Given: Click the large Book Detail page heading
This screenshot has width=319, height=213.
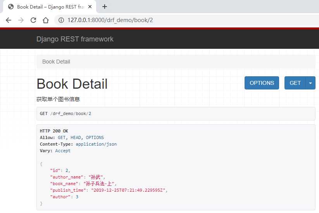Looking at the screenshot, I should tap(72, 84).
